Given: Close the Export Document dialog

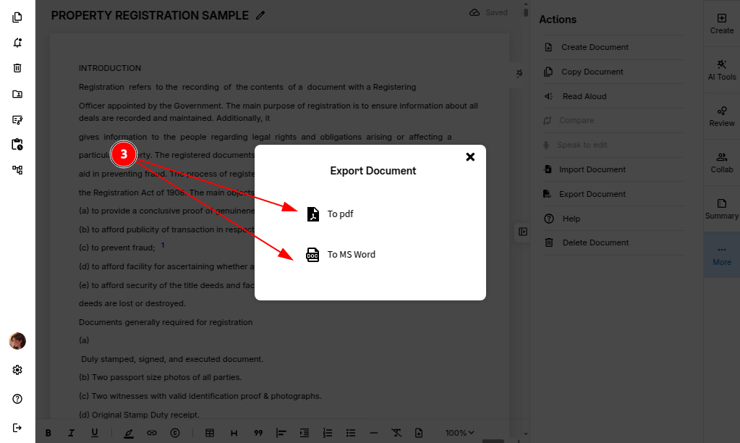Looking at the screenshot, I should pyautogui.click(x=470, y=157).
